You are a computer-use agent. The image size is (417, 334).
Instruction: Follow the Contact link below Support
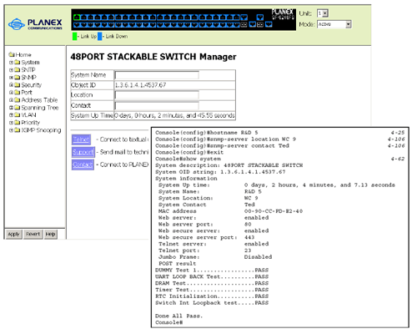(83, 164)
